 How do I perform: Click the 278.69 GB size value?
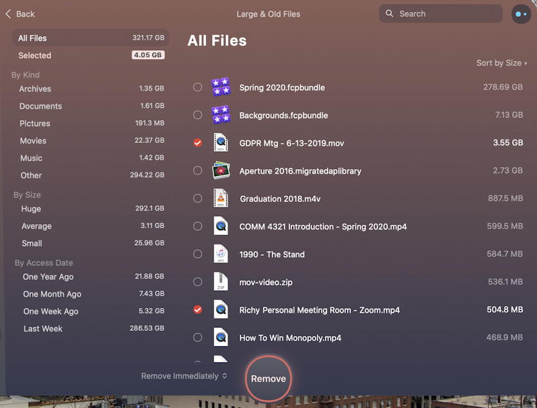pyautogui.click(x=503, y=87)
